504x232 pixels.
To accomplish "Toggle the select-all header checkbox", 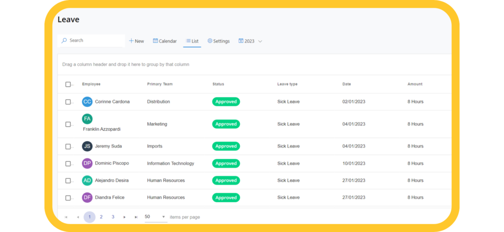I will (x=68, y=84).
